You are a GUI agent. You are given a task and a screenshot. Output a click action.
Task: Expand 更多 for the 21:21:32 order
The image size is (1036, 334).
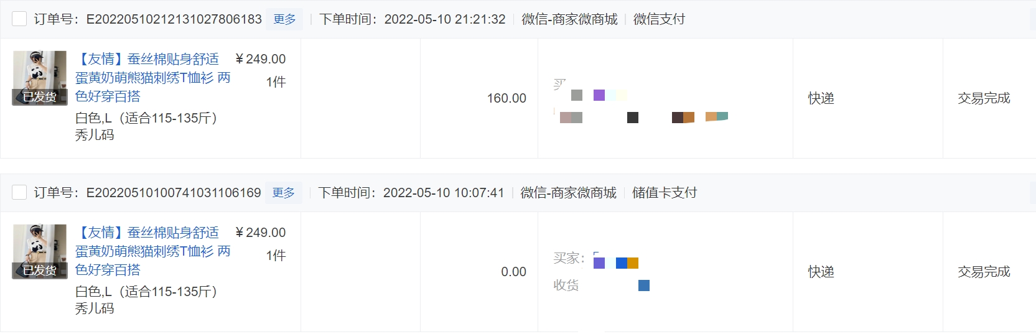coord(284,19)
